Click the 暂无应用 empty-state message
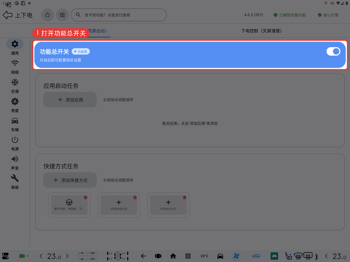Screen dimensions: 350x262 pyautogui.click(x=190, y=124)
